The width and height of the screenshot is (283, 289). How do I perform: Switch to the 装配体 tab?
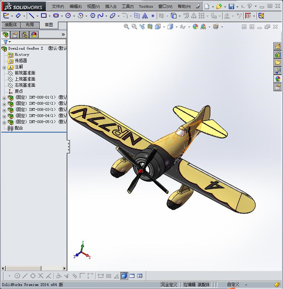pos(11,25)
